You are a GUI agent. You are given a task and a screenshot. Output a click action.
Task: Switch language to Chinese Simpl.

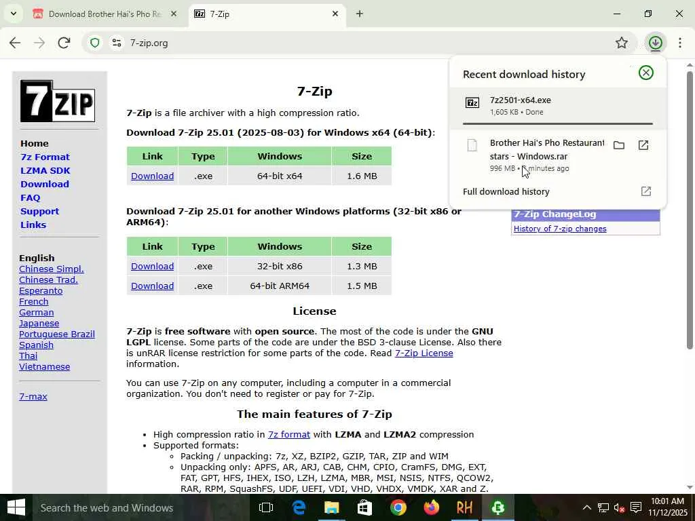click(52, 269)
